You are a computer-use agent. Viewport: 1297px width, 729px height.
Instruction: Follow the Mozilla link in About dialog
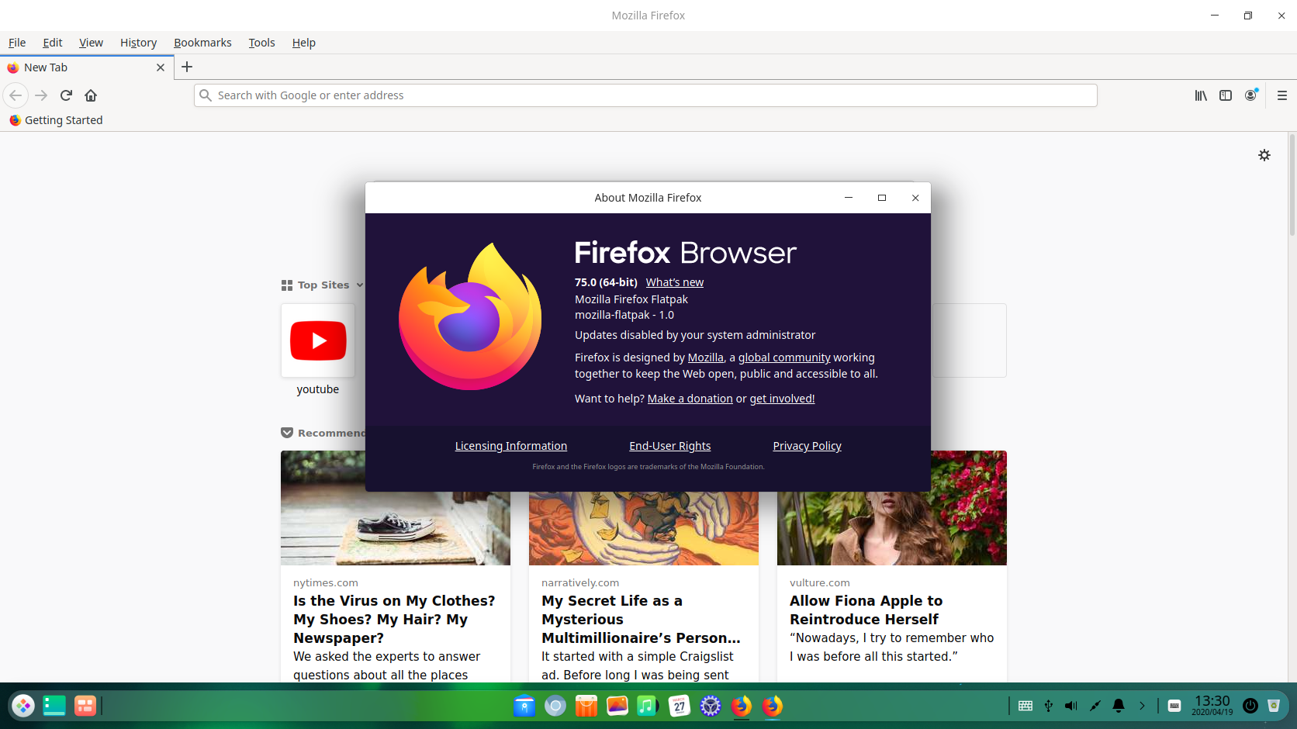(705, 358)
